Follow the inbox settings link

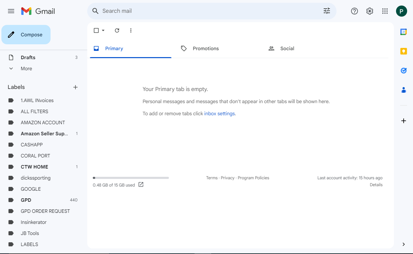click(219, 114)
